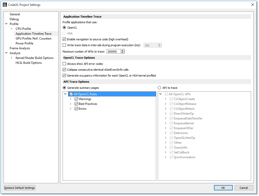Image resolution: width=259 pixels, height=196 pixels.
Task: Uncheck the Errors rules checkbox
Action: [x=76, y=109]
